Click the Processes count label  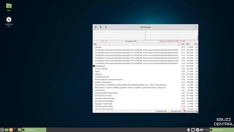click(x=131, y=41)
